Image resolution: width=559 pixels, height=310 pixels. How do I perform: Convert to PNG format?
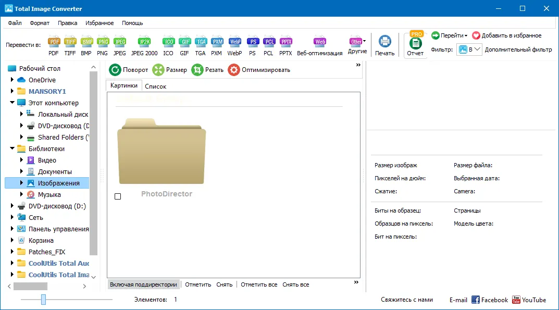[103, 46]
